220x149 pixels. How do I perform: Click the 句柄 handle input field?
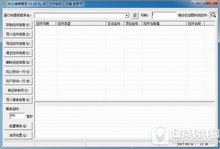click(x=164, y=15)
